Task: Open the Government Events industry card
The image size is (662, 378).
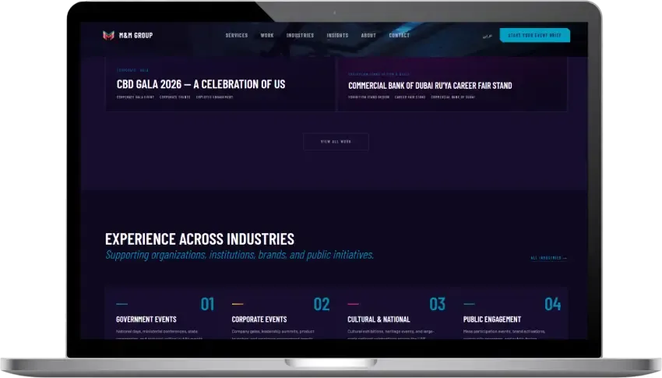Action: click(x=162, y=313)
